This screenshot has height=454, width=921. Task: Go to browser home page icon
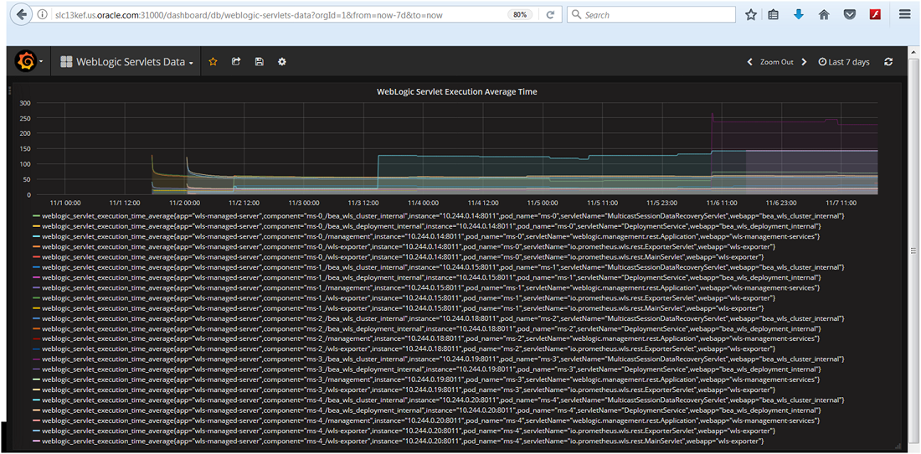pyautogui.click(x=824, y=15)
